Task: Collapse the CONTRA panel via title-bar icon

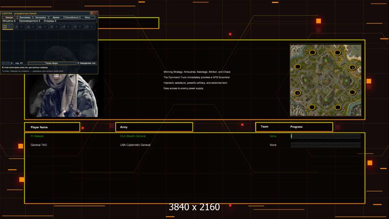Action: point(92,13)
